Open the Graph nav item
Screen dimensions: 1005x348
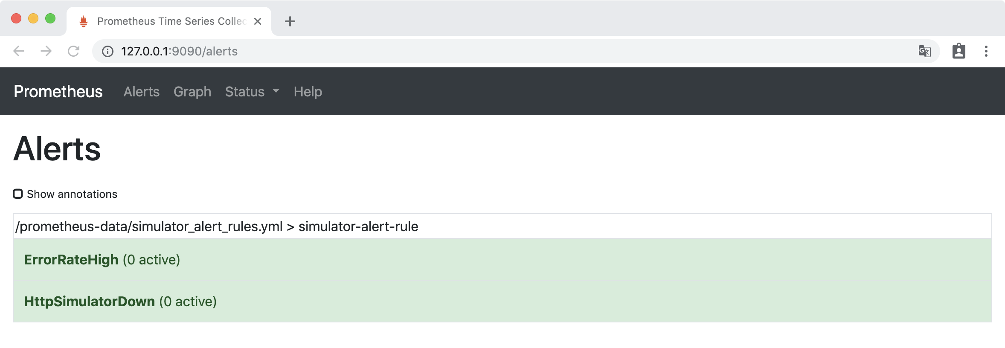click(192, 92)
